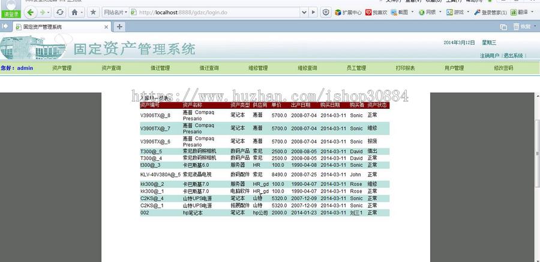This screenshot has width=540, height=262.
Task: Open the 修改密码 menu
Action: pyautogui.click(x=503, y=68)
